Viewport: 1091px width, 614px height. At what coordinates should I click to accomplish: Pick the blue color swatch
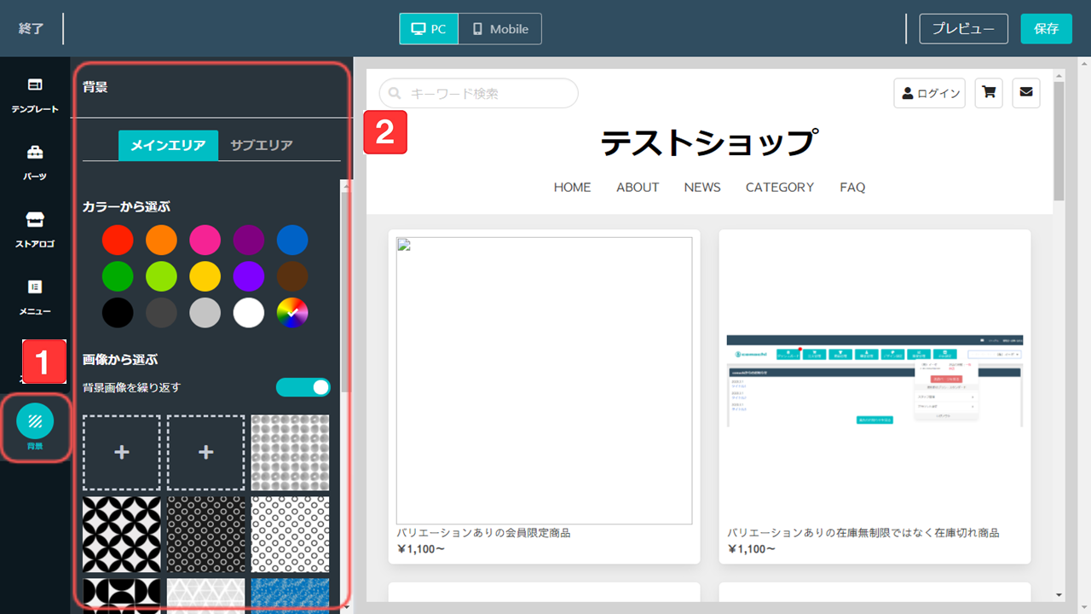click(x=292, y=240)
